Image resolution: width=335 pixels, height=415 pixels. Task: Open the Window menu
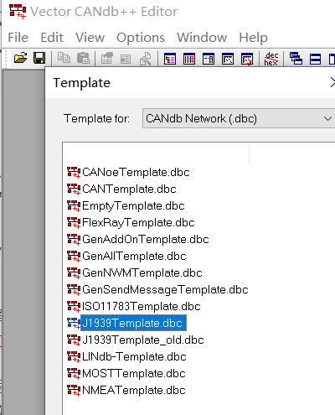tap(202, 38)
